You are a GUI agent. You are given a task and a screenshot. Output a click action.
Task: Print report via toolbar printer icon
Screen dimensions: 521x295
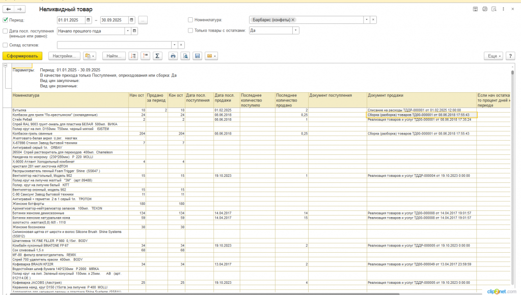(x=173, y=56)
